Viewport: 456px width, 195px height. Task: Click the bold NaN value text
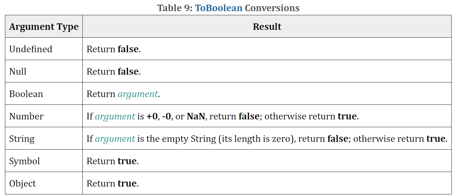pyautogui.click(x=196, y=116)
